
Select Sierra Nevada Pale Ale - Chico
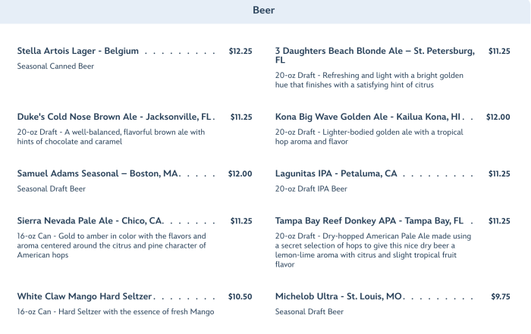(90, 221)
